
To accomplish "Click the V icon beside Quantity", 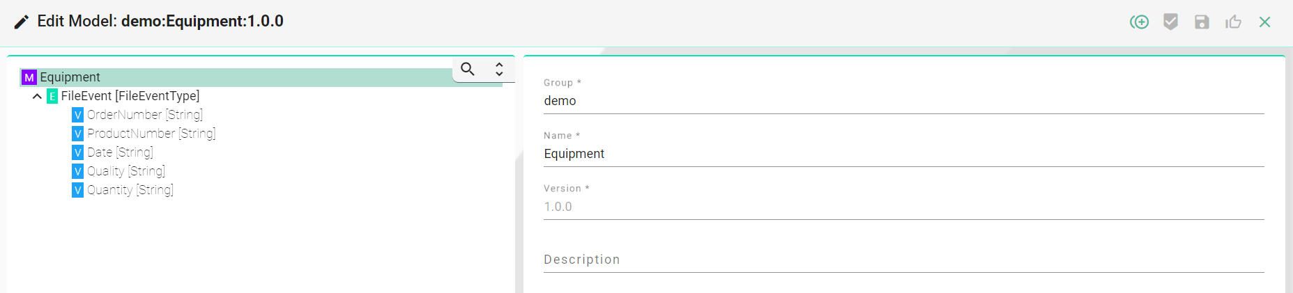I will 77,190.
